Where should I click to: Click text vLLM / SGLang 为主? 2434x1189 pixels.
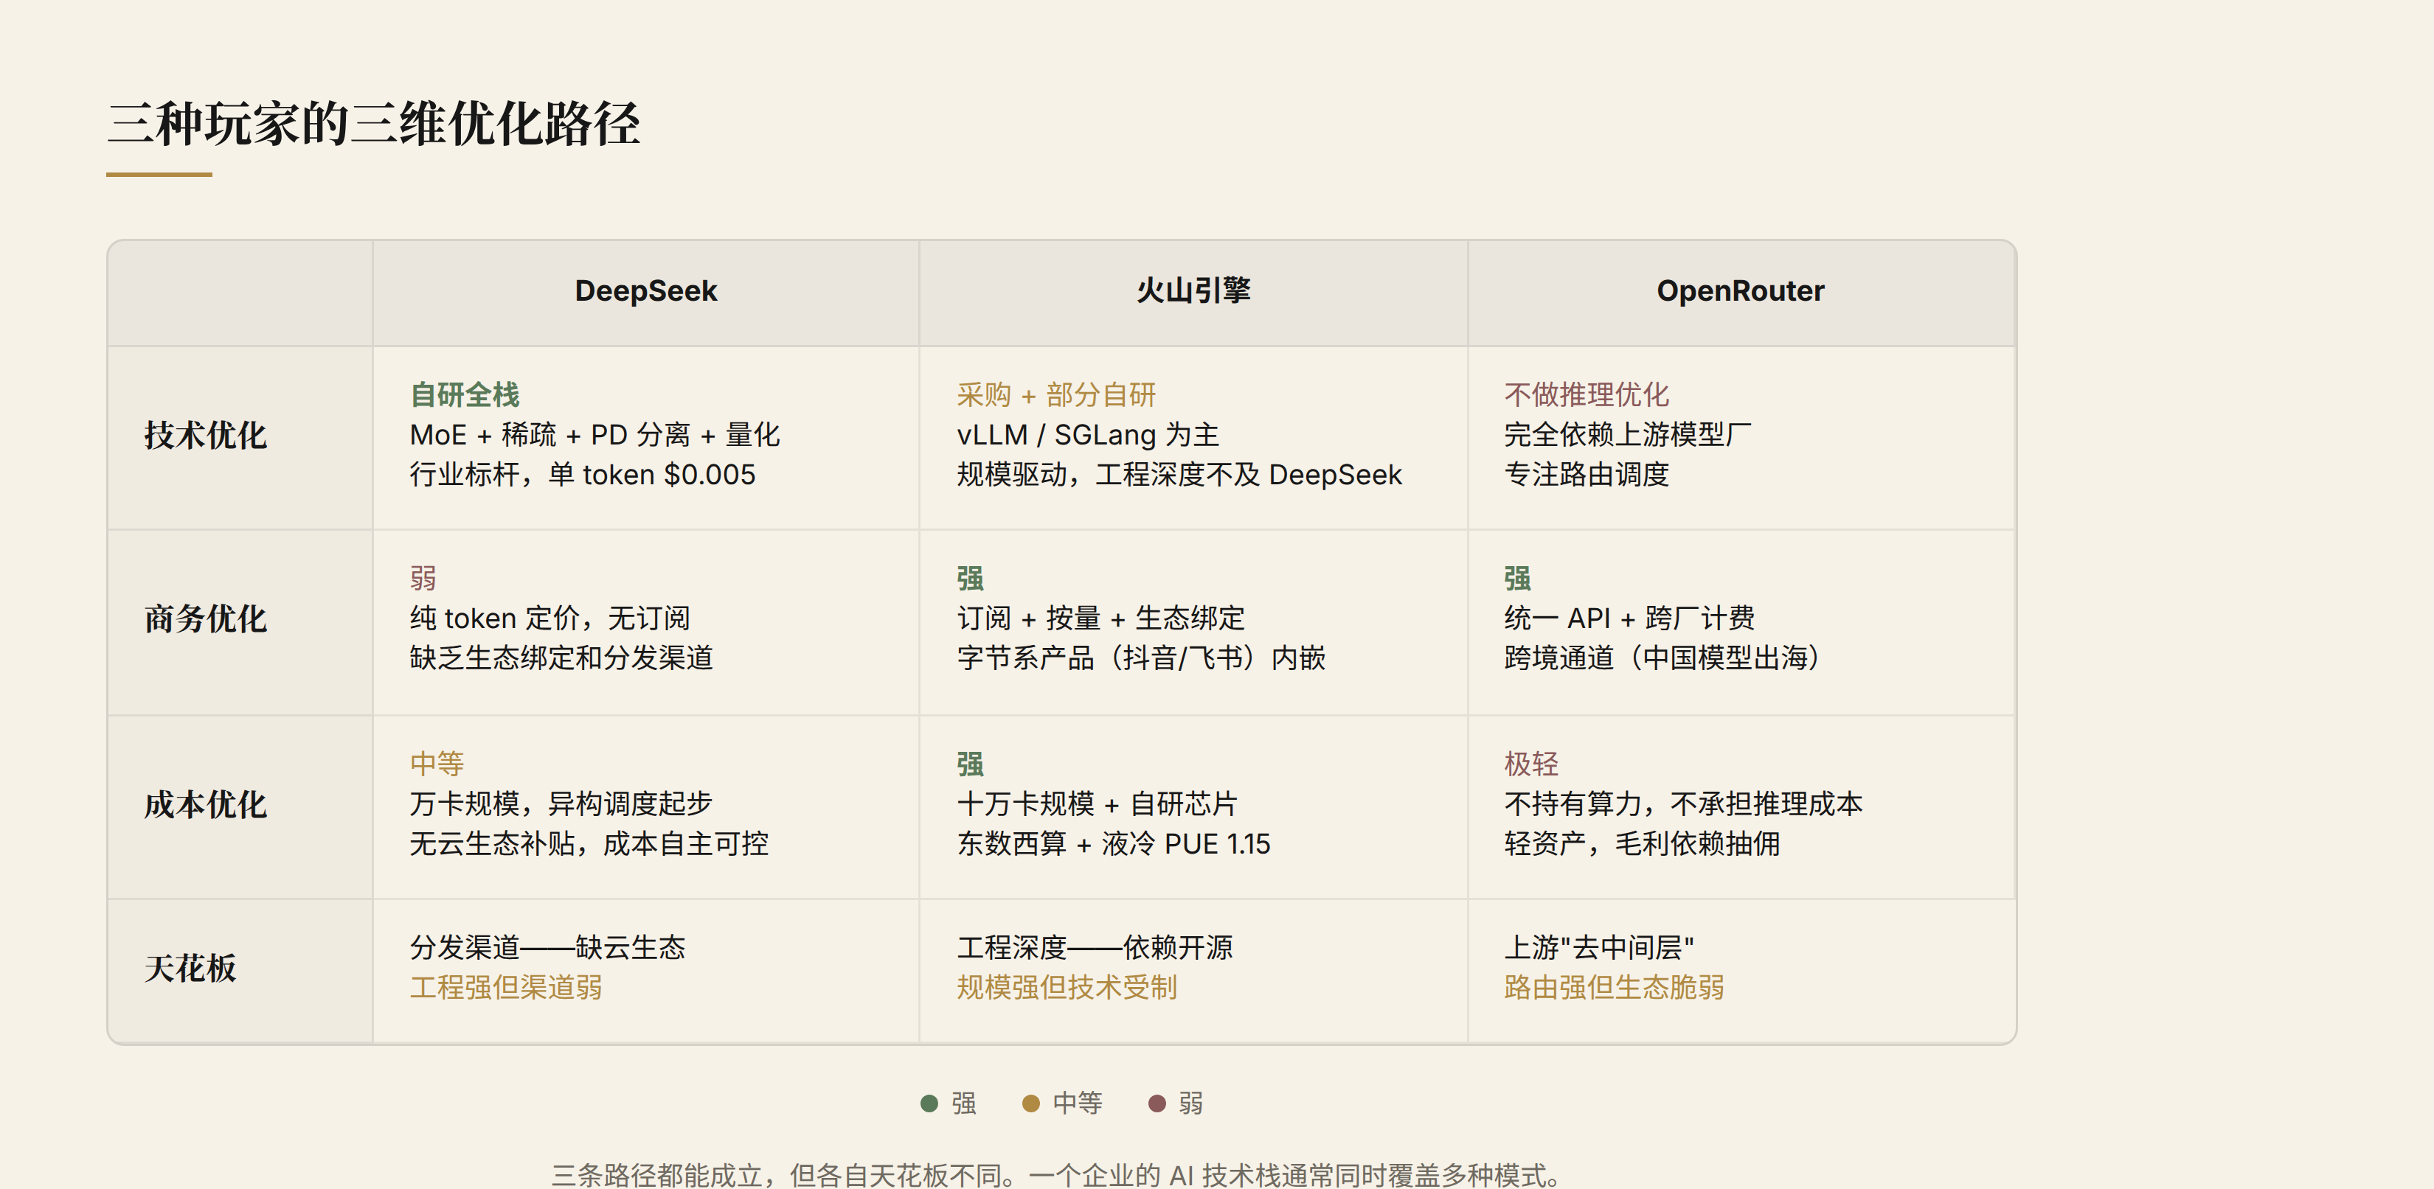pos(1087,434)
